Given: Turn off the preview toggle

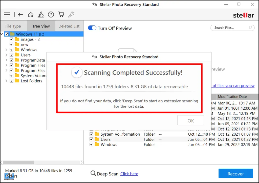Looking at the screenshot, I should 92,28.
